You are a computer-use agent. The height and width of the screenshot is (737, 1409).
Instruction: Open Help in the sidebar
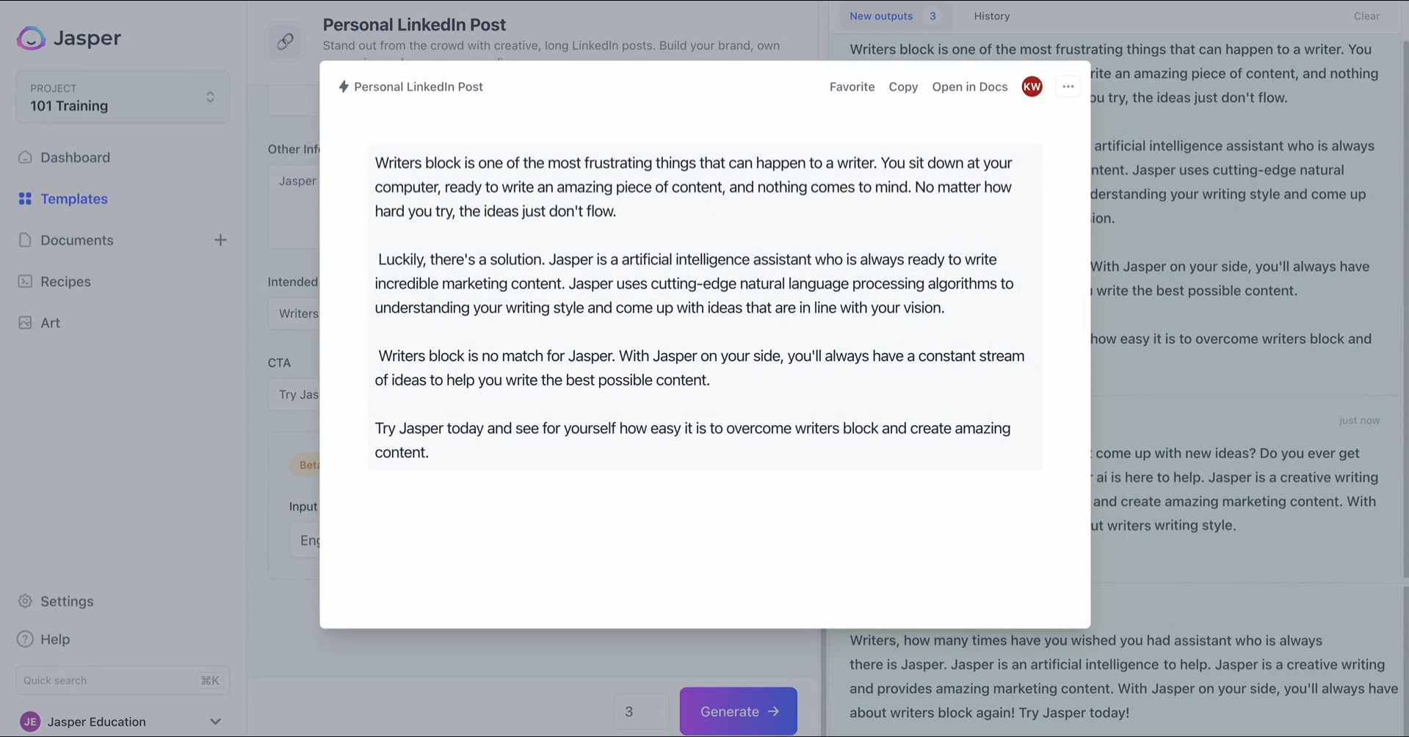coord(55,639)
